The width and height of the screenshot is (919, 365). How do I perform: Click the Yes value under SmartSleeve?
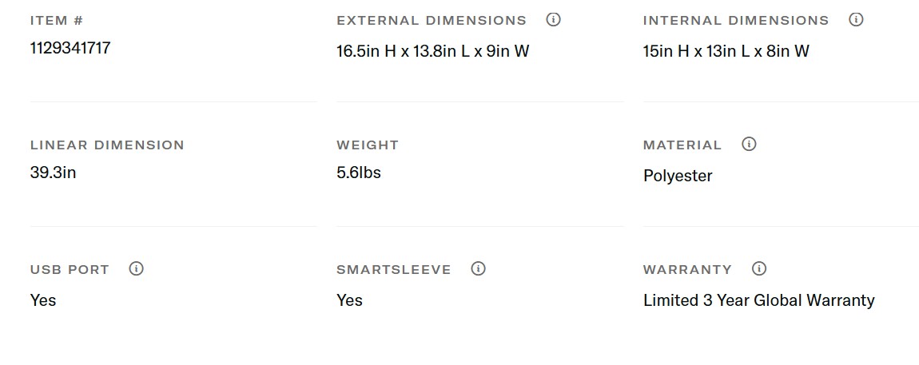pyautogui.click(x=349, y=300)
